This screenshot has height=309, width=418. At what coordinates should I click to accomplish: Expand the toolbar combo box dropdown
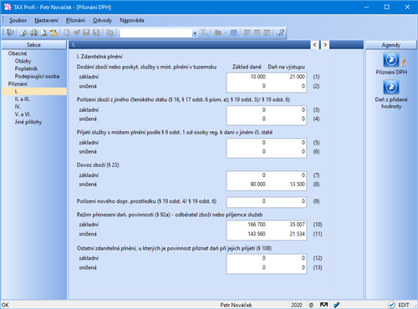(195, 33)
